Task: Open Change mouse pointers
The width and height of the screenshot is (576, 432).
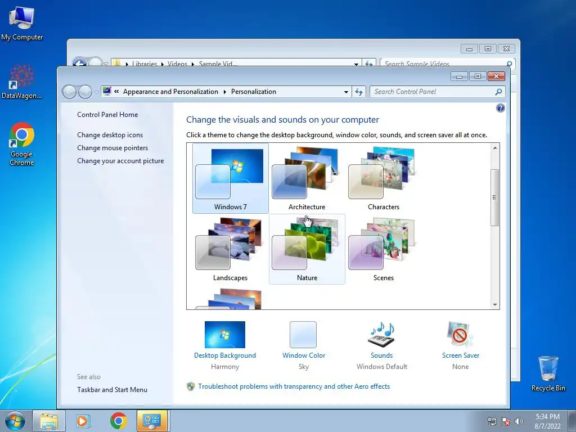Action: coord(112,148)
